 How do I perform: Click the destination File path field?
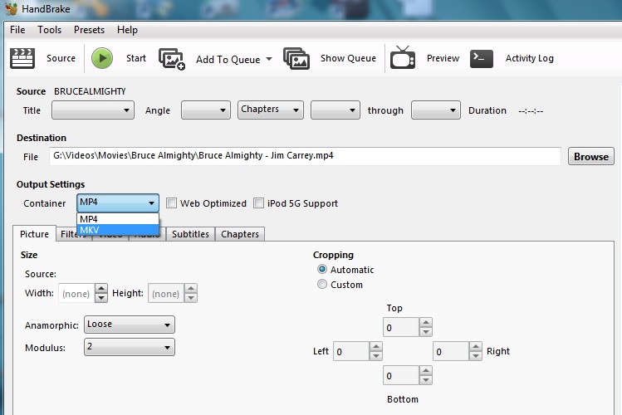tap(305, 155)
